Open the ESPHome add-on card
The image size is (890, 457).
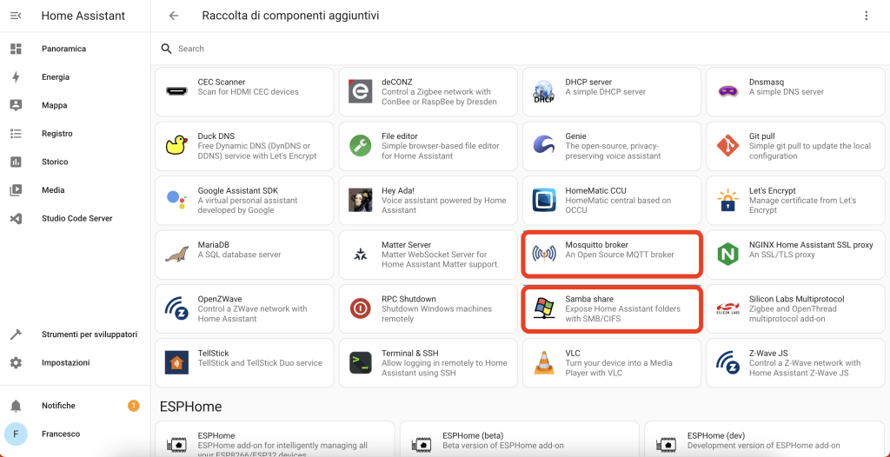coord(274,440)
